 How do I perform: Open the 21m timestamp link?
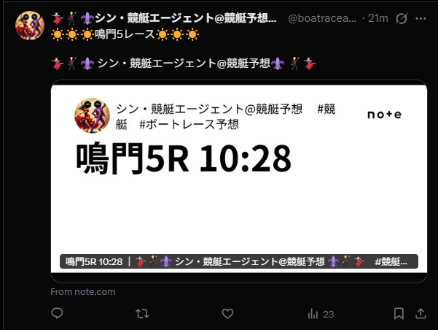378,18
